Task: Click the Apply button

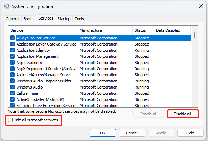Action: pos(161,133)
